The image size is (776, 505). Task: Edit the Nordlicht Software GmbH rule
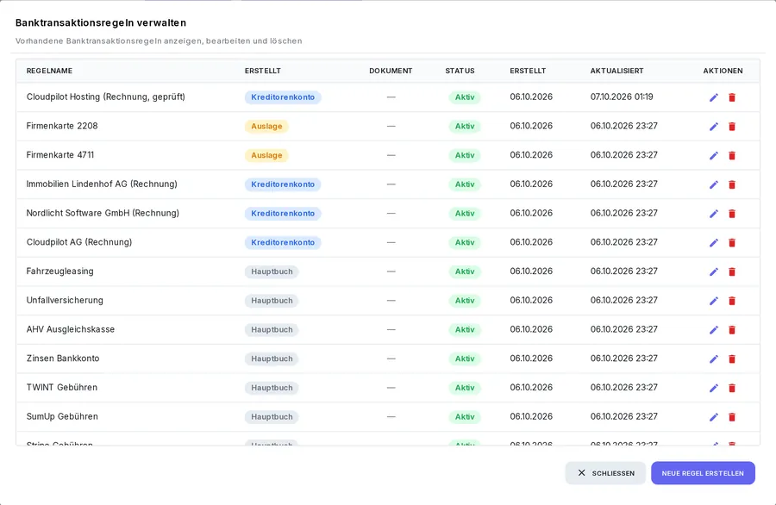(714, 214)
